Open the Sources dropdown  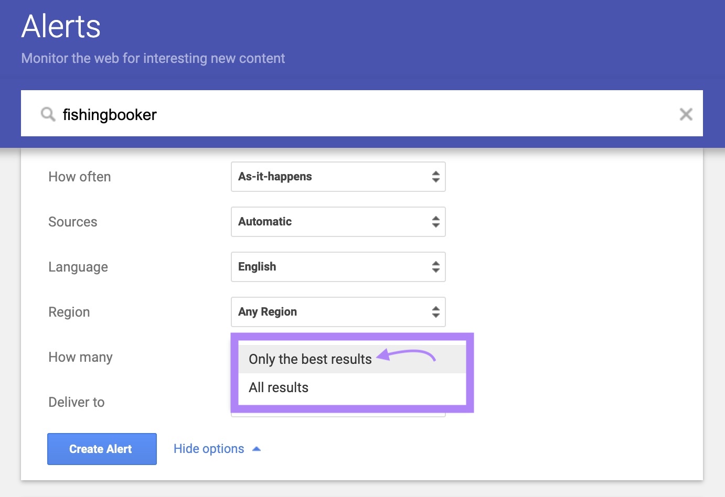pos(338,222)
